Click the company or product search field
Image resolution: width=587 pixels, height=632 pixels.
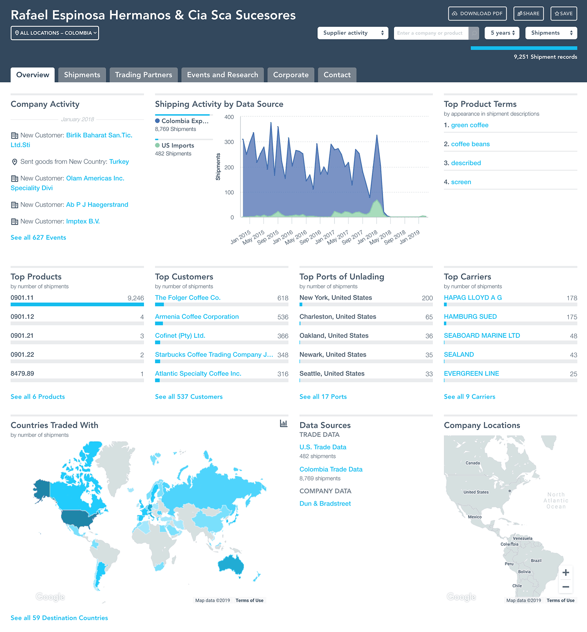click(430, 33)
